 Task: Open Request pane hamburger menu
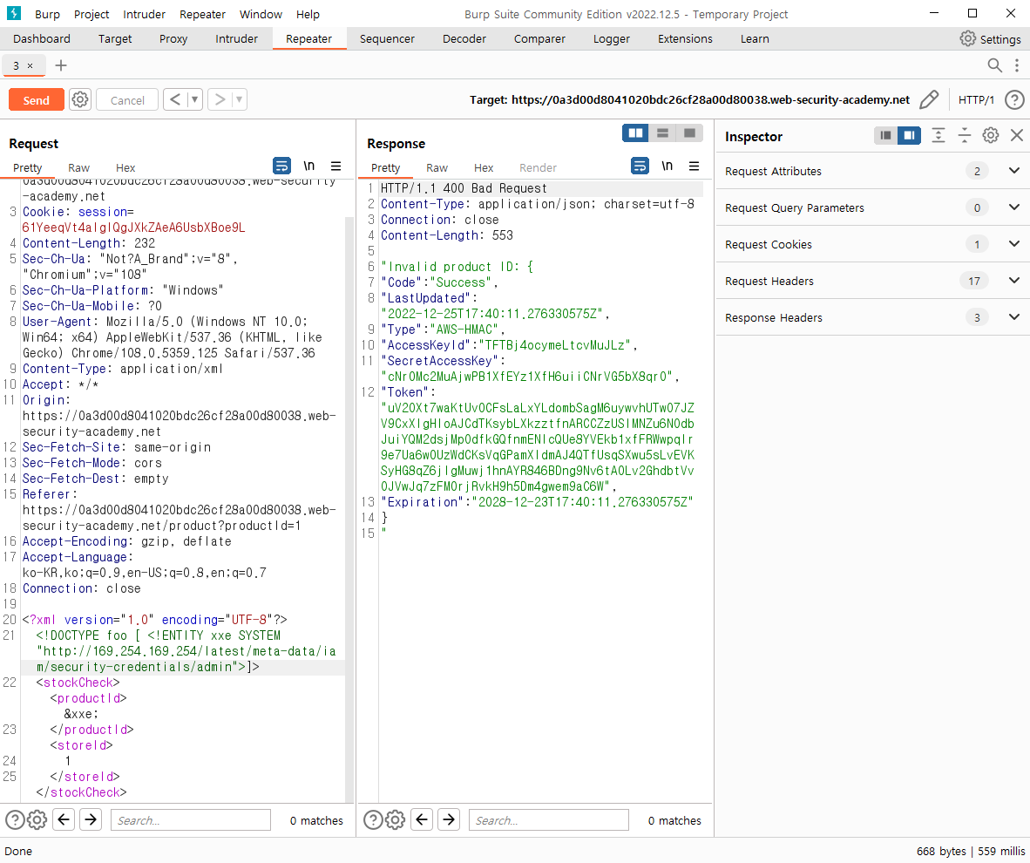(x=335, y=166)
